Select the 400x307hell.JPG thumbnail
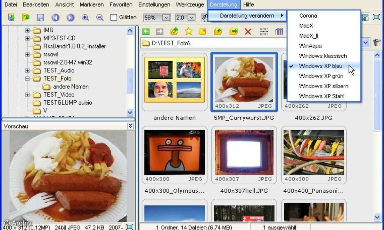The width and height of the screenshot is (384, 230). click(x=244, y=155)
